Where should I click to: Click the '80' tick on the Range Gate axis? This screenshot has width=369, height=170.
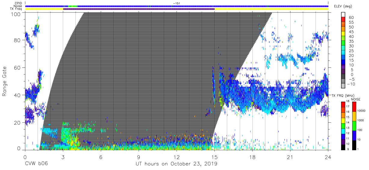[17, 40]
